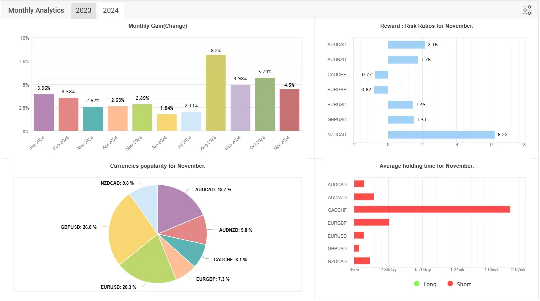The image size is (540, 301).
Task: Toggle the Long legend series
Action: (x=425, y=284)
